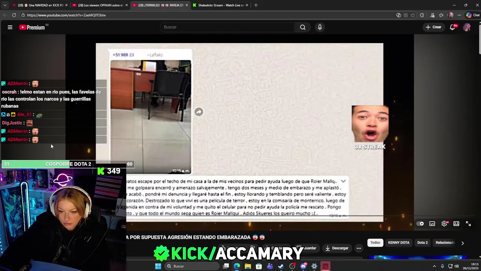This screenshot has height=271, width=481.
Task: Toggle the video autoplay switch
Action: point(420,224)
